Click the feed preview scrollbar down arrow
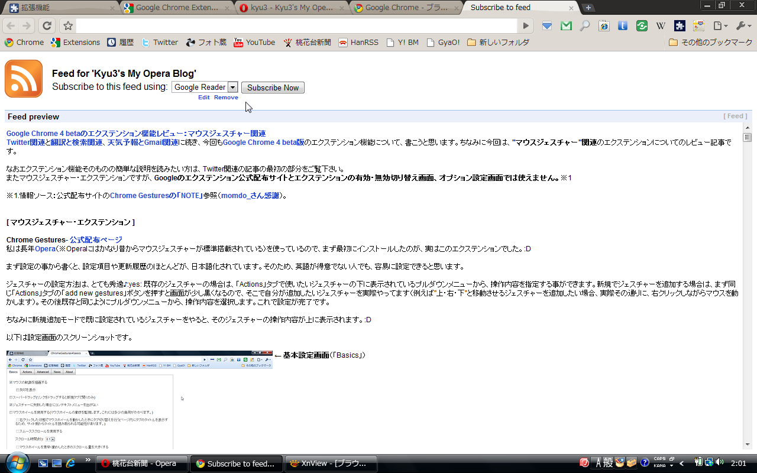The width and height of the screenshot is (757, 473). coord(748,445)
